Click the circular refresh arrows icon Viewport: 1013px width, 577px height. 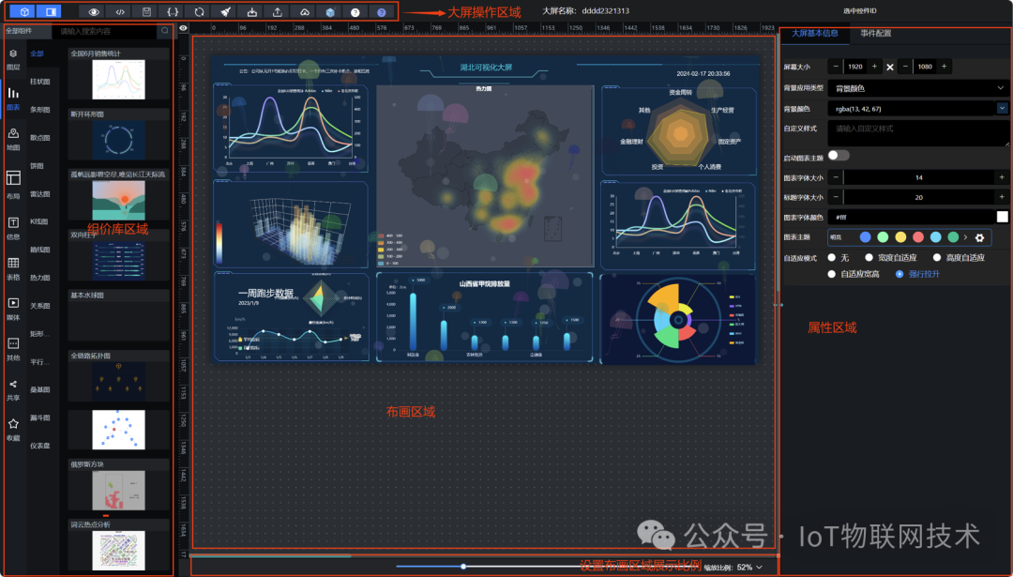pyautogui.click(x=199, y=11)
